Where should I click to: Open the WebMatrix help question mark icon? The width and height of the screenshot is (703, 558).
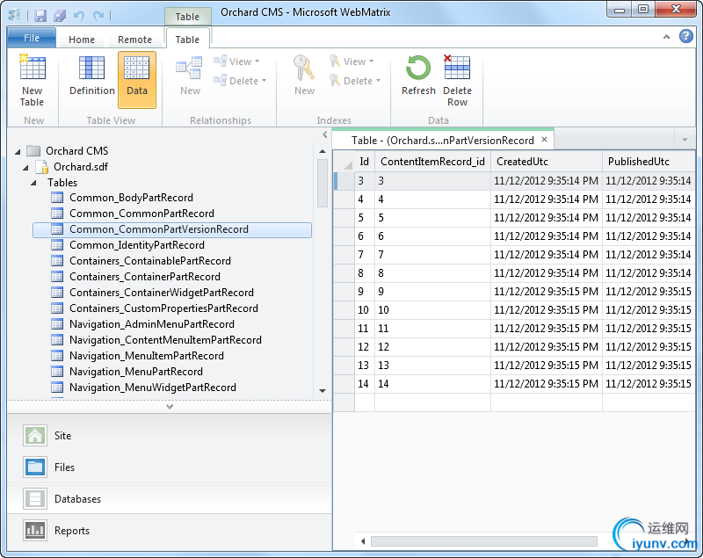tap(686, 36)
